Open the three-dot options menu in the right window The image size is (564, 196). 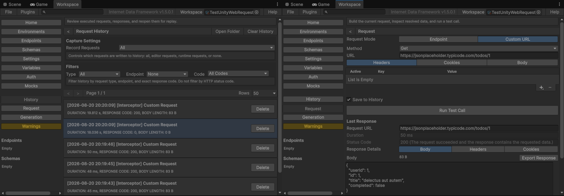pyautogui.click(x=559, y=4)
